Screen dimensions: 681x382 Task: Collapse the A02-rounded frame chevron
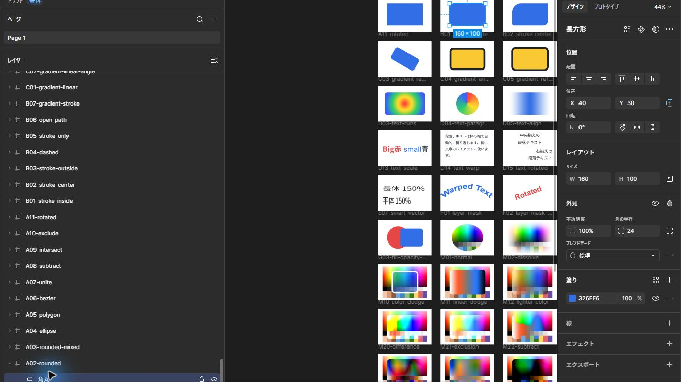click(x=10, y=363)
